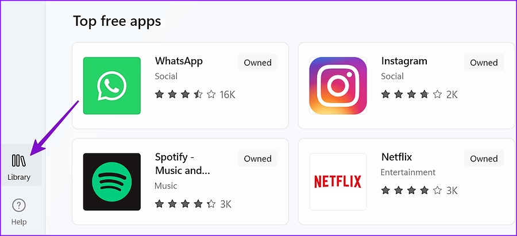Click the Owned button on Instagram card
This screenshot has height=236, width=517.
point(484,63)
